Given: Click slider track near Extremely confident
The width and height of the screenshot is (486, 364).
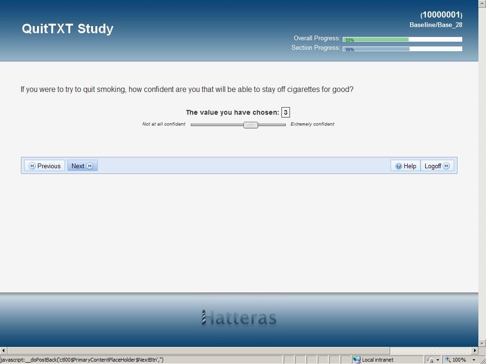Looking at the screenshot, I should (272, 125).
